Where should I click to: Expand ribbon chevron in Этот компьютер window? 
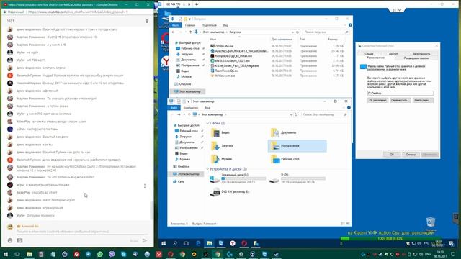(344, 108)
